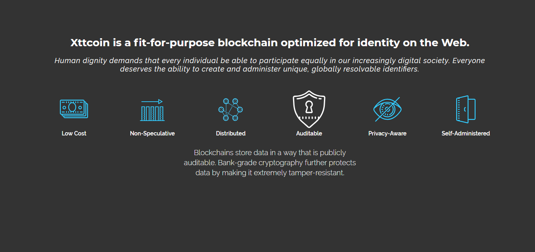Click the word "Xttcoin" in the heading
This screenshot has width=535, height=252.
coord(90,43)
